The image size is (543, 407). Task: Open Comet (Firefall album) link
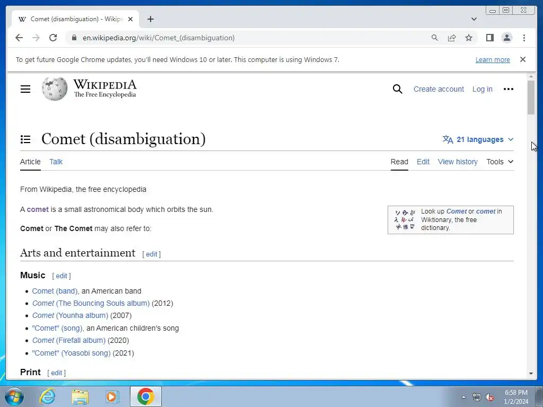(x=68, y=340)
